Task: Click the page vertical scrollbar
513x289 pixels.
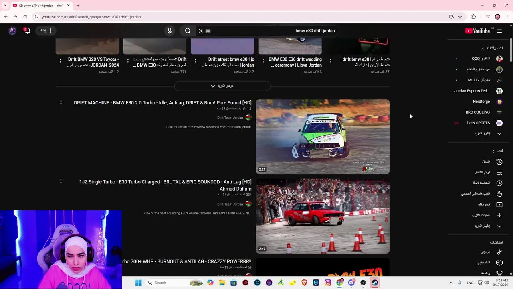Action: 511,49
